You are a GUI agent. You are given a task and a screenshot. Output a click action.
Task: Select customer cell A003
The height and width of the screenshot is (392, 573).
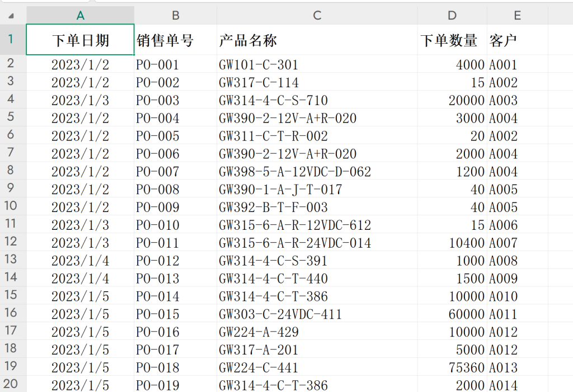coord(517,100)
